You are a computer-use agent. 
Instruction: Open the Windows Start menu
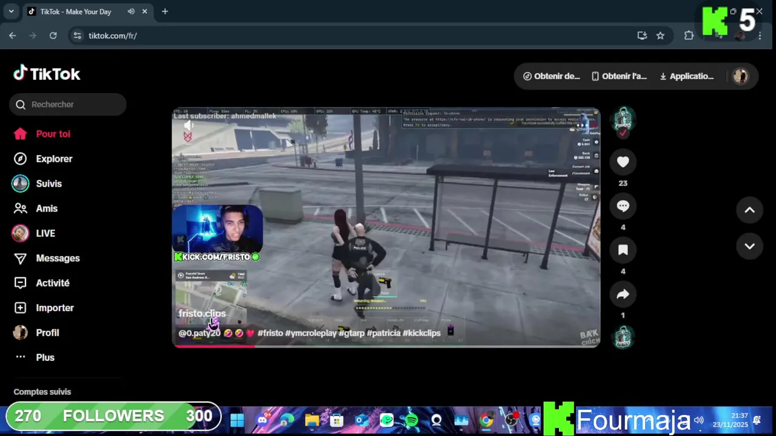pyautogui.click(x=237, y=420)
